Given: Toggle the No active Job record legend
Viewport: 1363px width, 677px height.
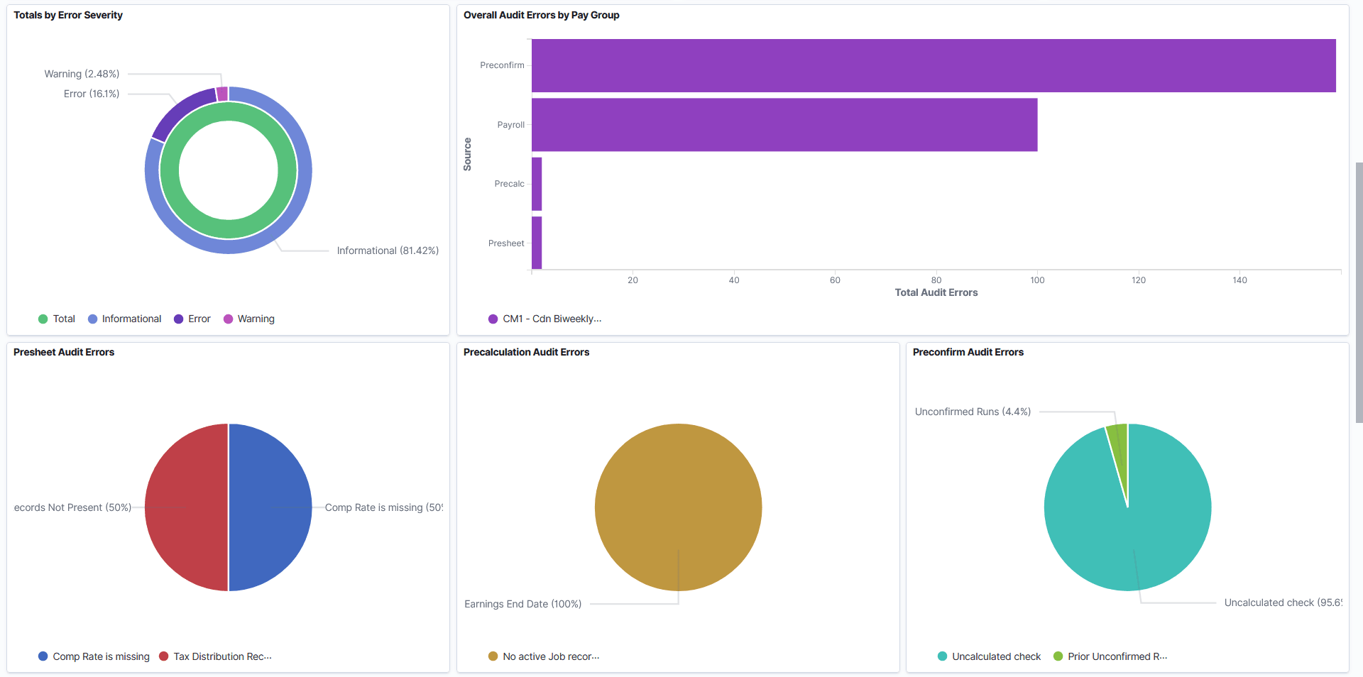Looking at the screenshot, I should [544, 656].
